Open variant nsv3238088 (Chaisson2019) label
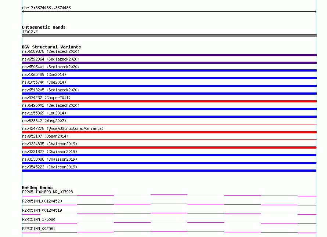 click(50, 159)
